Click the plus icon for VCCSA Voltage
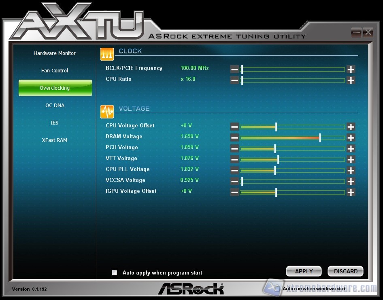 351,181
